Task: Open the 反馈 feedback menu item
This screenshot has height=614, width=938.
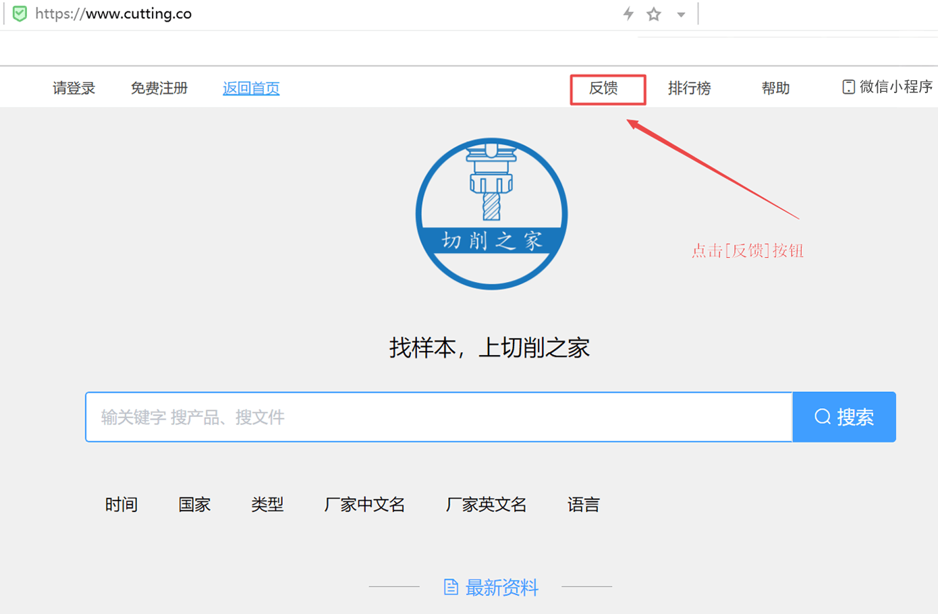Action: click(x=604, y=88)
